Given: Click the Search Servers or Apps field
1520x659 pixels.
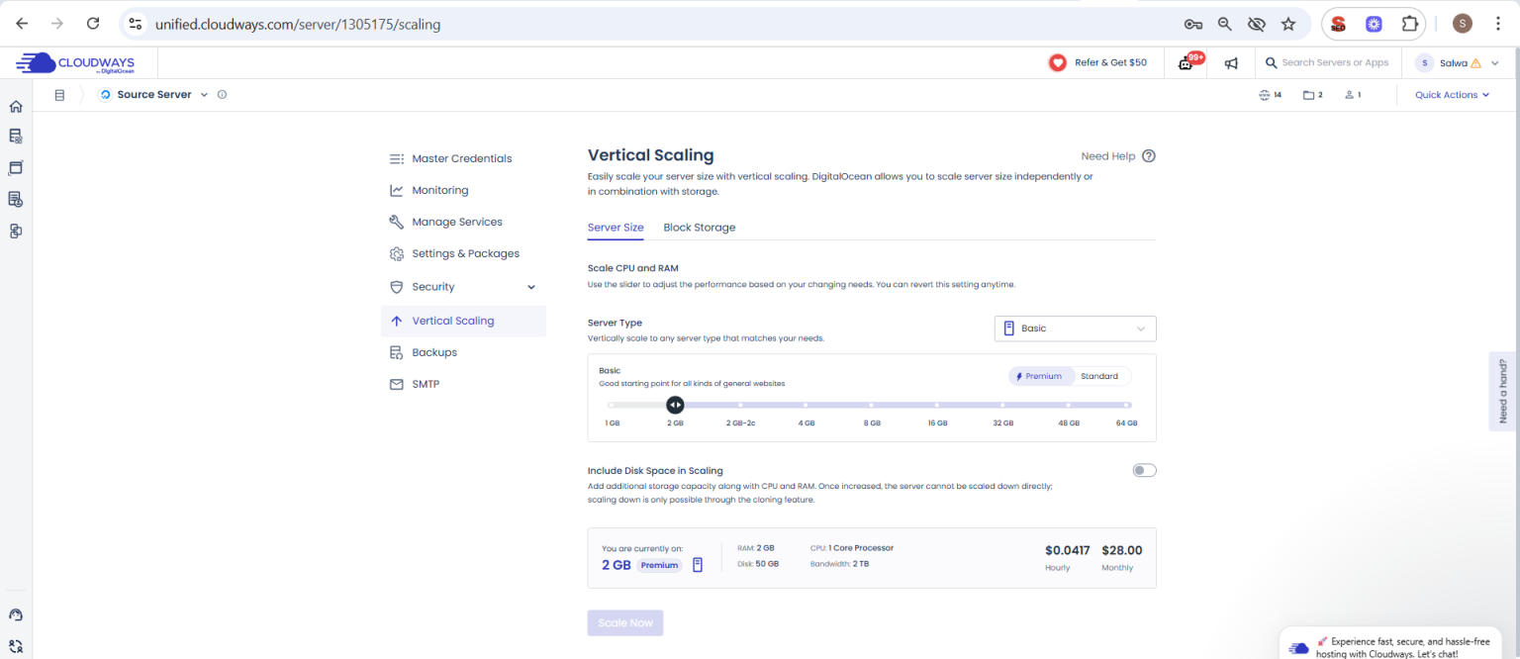Looking at the screenshot, I should pyautogui.click(x=1334, y=63).
